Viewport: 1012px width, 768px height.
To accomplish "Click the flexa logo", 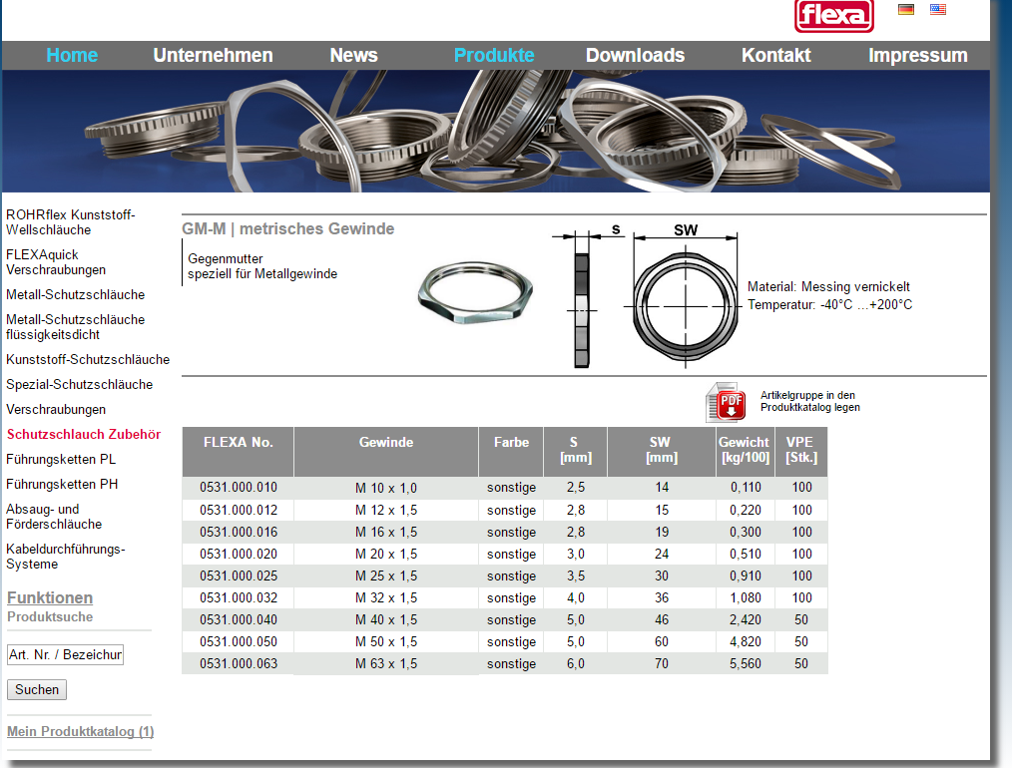I will [x=834, y=16].
